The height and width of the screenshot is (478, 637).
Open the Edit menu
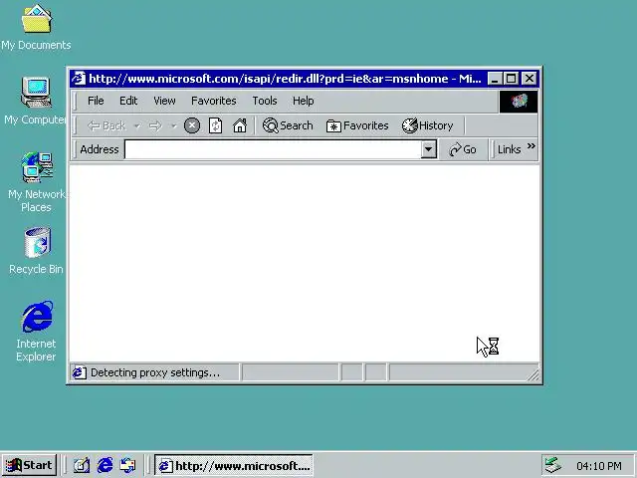click(128, 101)
